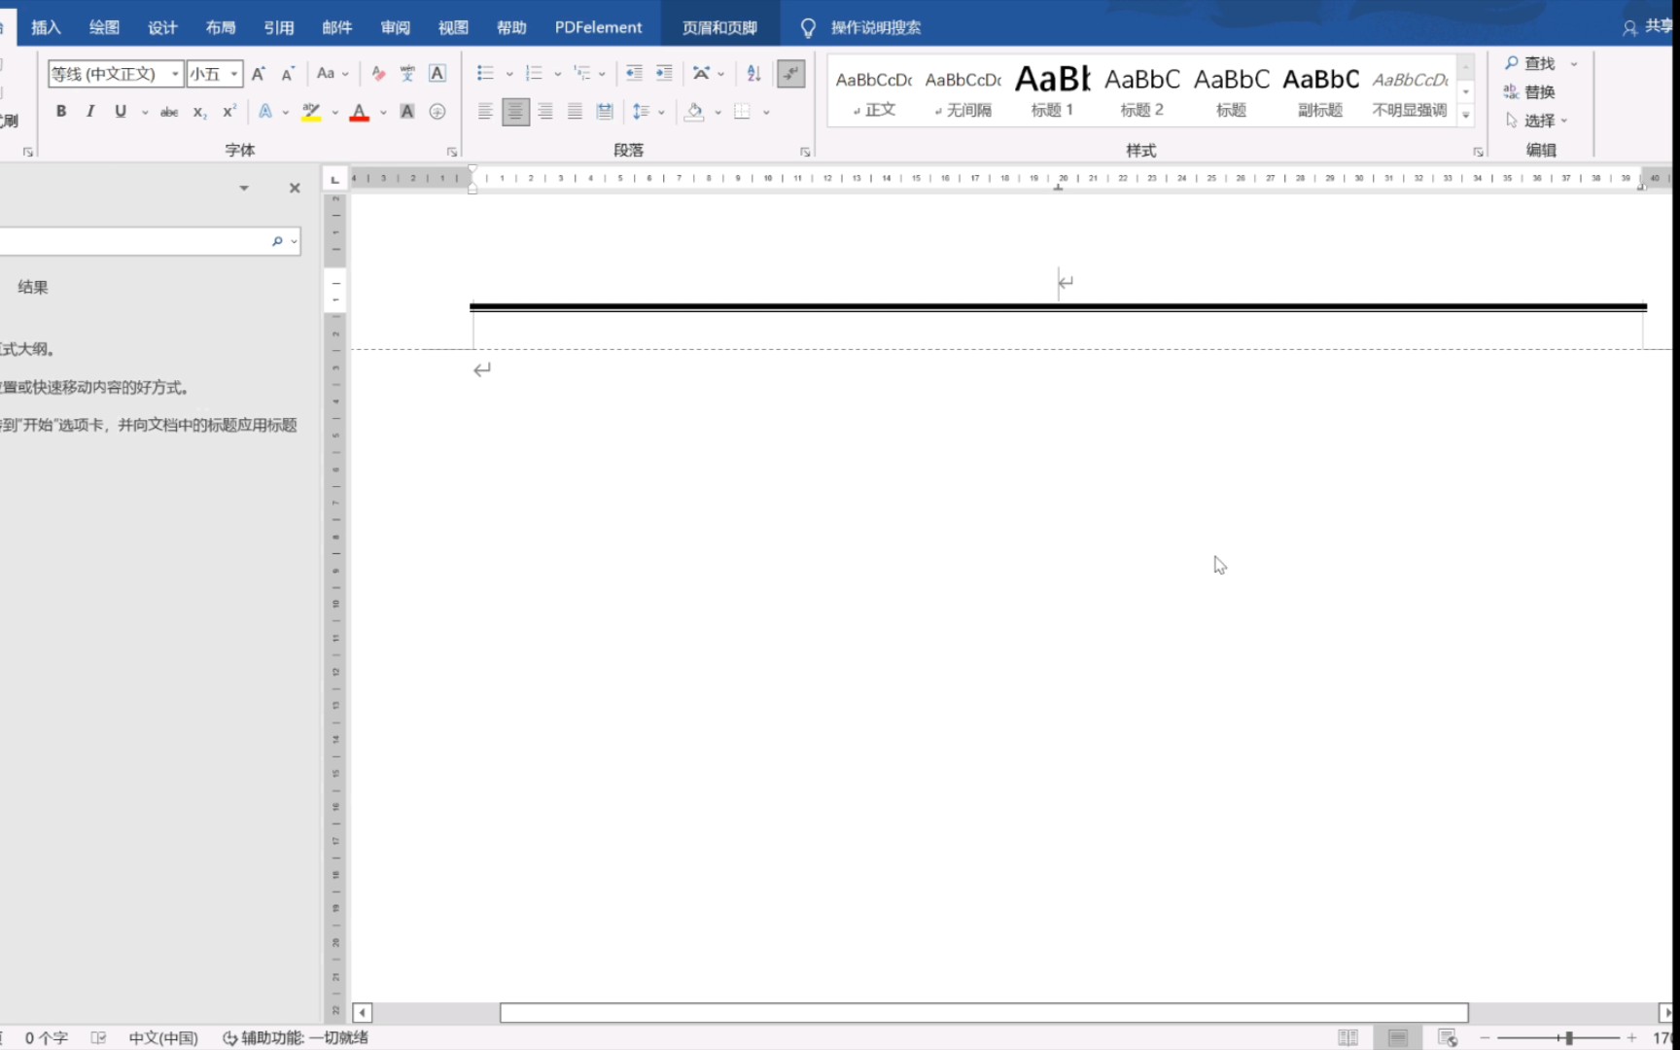This screenshot has height=1050, width=1680.
Task: Switch to 审阅 tab
Action: 395,27
